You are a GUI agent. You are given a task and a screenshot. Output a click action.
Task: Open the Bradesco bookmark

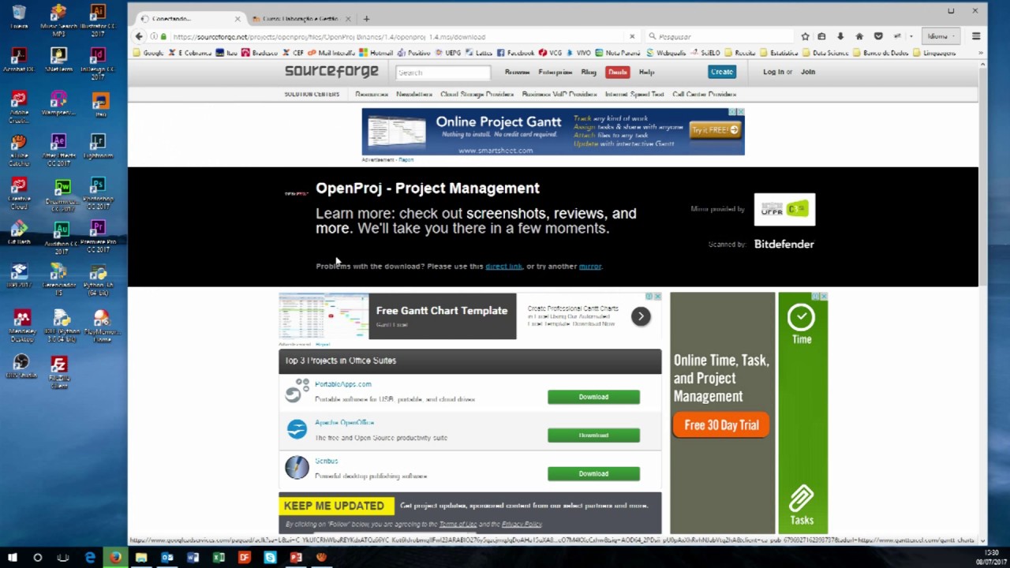pos(259,53)
